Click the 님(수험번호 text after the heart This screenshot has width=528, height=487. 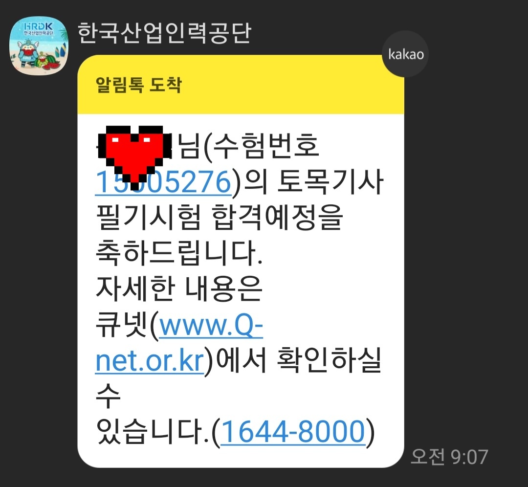click(x=249, y=146)
